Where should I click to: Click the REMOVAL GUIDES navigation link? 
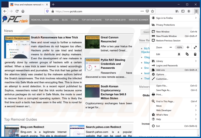coord(40,20)
